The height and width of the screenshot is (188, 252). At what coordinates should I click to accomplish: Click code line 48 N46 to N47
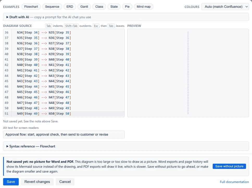[x=44, y=98]
